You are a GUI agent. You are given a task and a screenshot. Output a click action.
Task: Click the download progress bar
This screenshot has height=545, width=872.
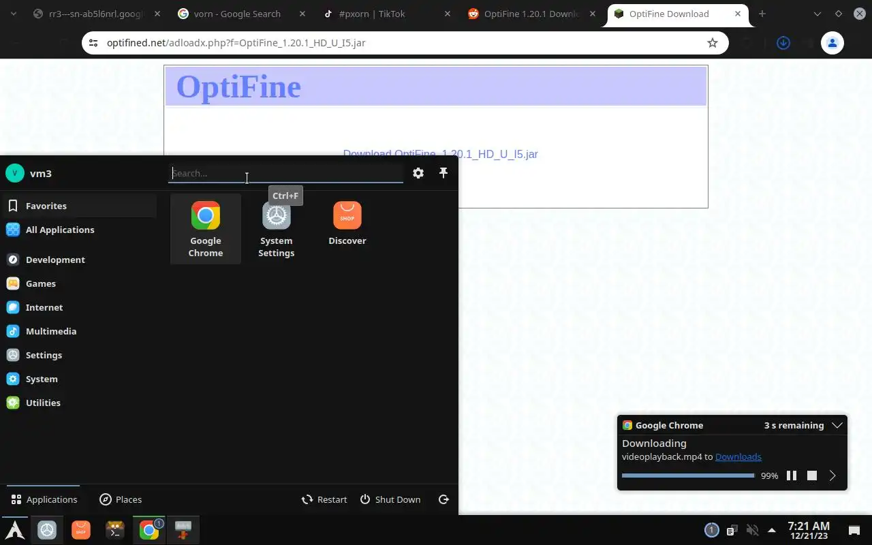coord(688,476)
